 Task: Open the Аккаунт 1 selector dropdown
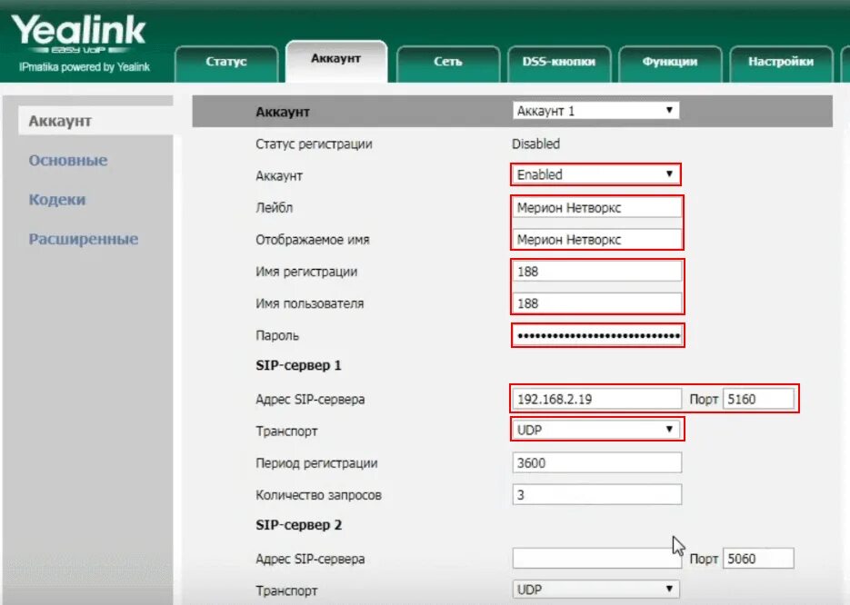(595, 111)
